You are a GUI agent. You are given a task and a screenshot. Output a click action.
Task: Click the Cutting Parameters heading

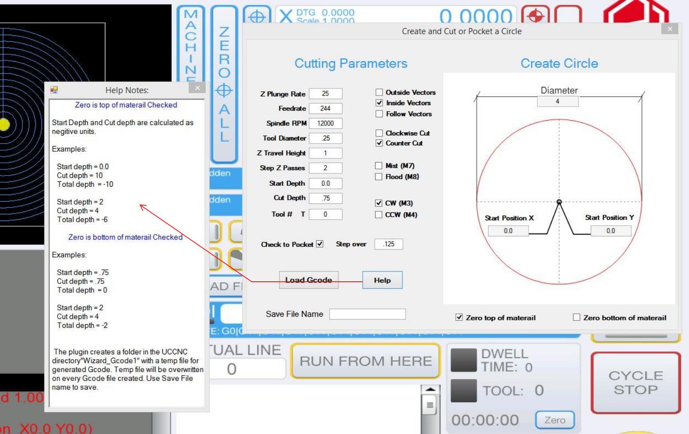[x=351, y=63]
